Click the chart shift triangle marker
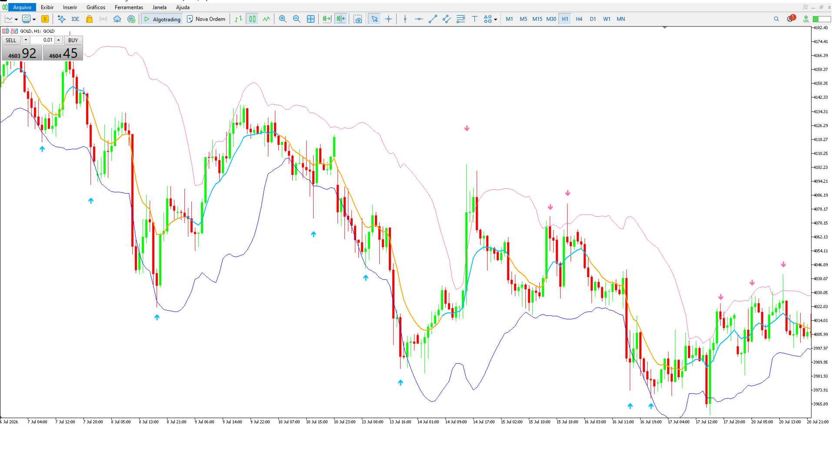The image size is (835, 449). pyautogui.click(x=665, y=27)
